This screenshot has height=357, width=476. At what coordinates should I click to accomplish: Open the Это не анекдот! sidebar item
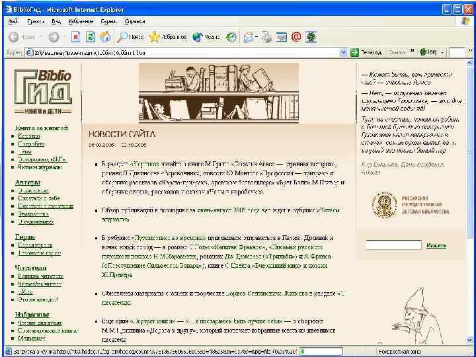pos(38,299)
